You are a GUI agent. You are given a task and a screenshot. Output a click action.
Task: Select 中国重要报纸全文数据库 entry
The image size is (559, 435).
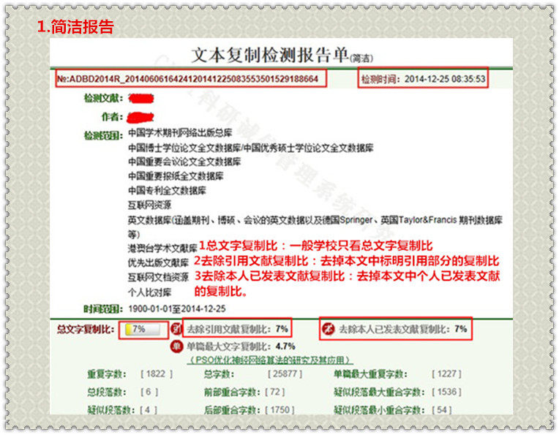176,176
